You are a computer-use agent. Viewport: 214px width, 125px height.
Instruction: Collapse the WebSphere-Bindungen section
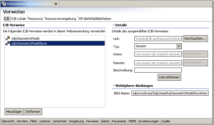click(114, 86)
